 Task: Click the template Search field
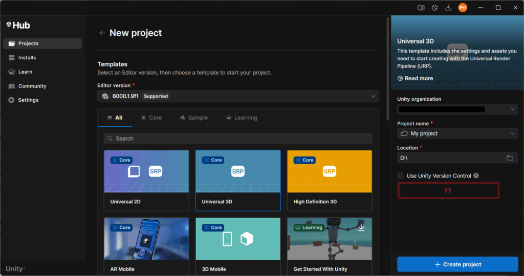click(x=238, y=139)
